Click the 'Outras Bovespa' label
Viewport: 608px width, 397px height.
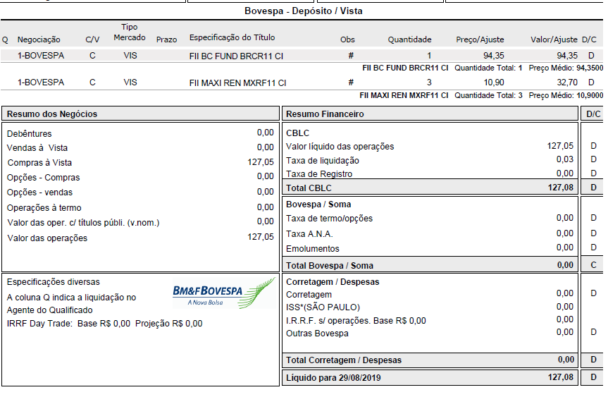[x=317, y=334]
